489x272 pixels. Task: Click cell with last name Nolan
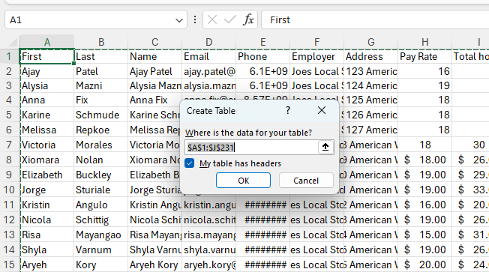point(101,160)
